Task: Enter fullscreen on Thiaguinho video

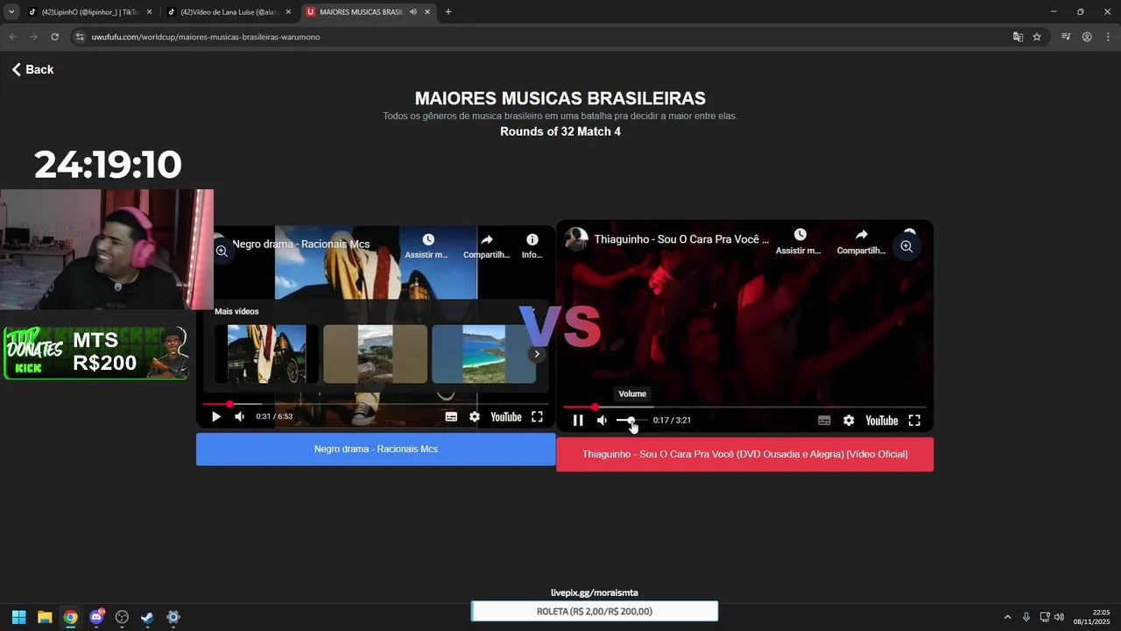Action: pyautogui.click(x=914, y=421)
